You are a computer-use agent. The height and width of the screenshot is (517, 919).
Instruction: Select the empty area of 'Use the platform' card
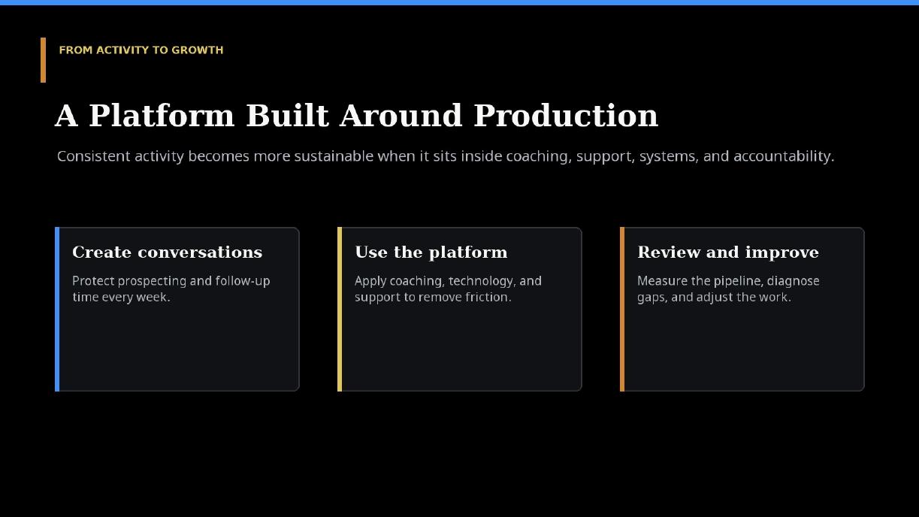pos(461,347)
